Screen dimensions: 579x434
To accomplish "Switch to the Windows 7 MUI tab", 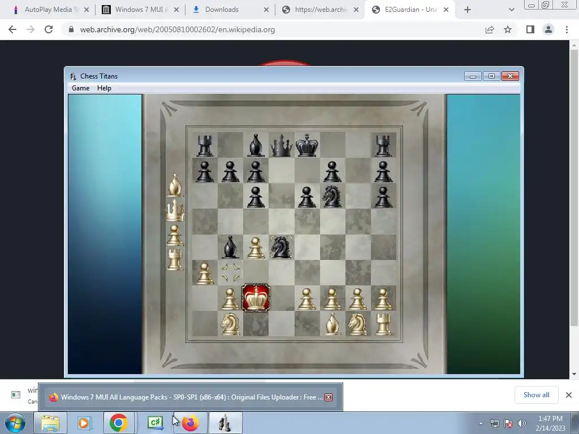I will (140, 10).
